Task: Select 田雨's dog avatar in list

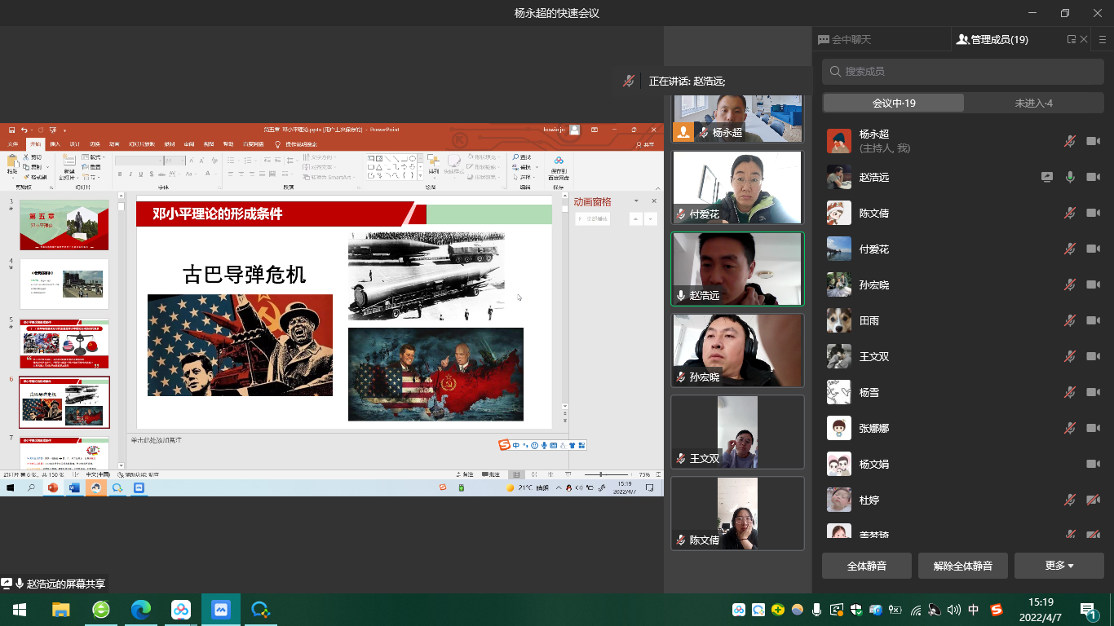Action: click(x=839, y=320)
